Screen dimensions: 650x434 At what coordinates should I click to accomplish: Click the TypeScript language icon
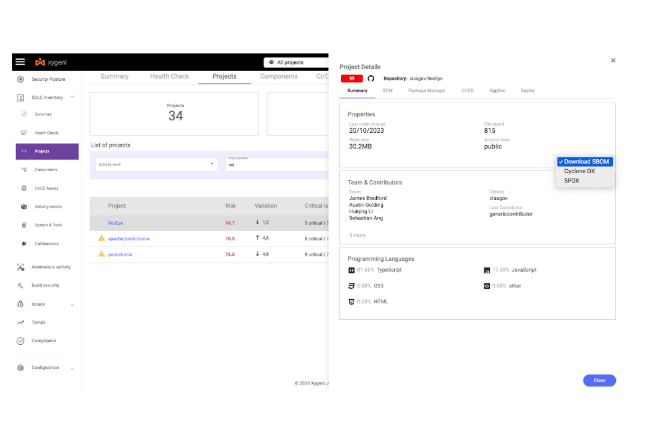click(351, 270)
